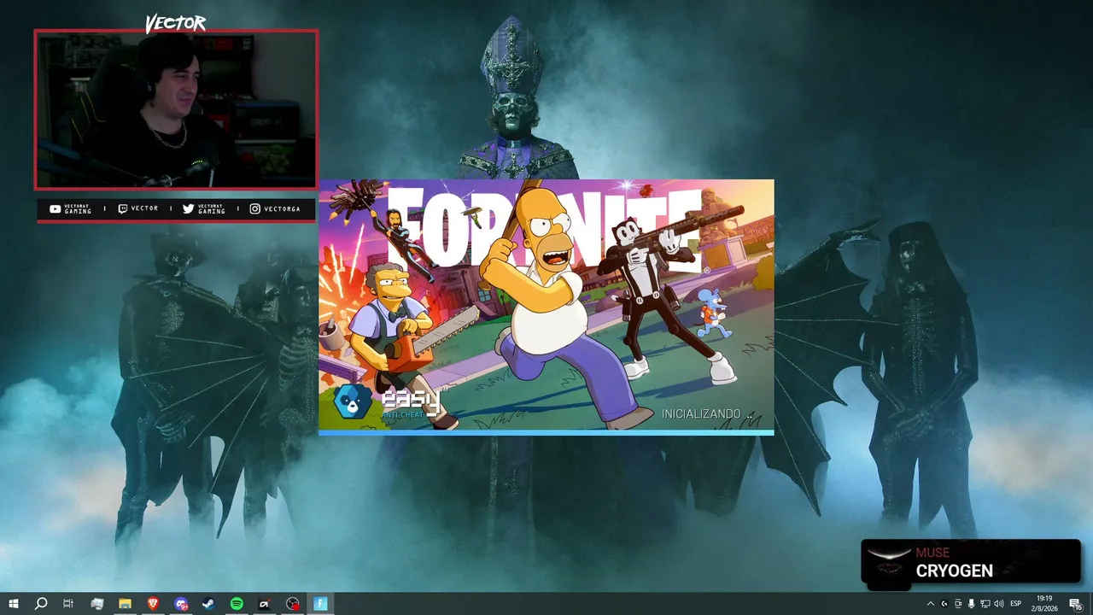Click the microphone tray icon
The image size is (1093, 615).
pyautogui.click(x=971, y=604)
